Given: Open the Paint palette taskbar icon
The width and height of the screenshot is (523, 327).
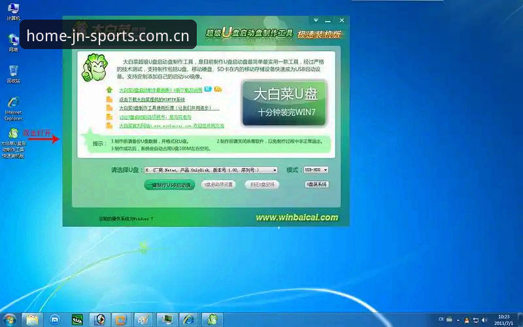Looking at the screenshot, I should (144, 319).
